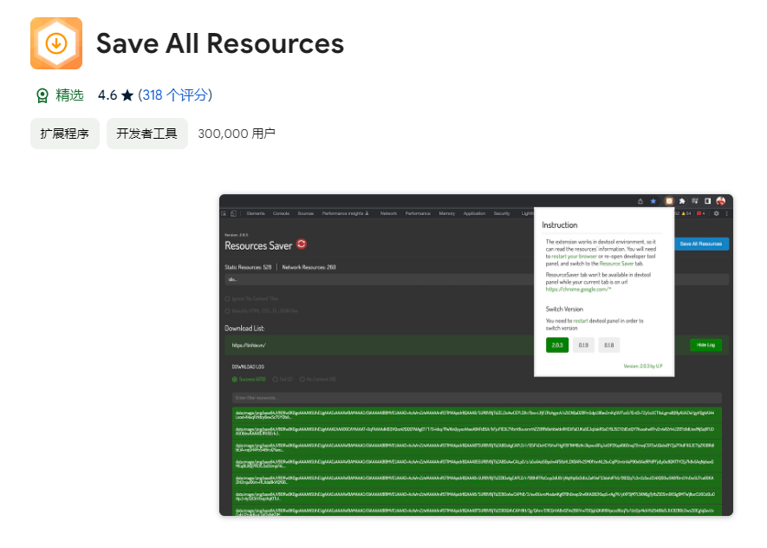The image size is (767, 548).
Task: Select the Fail radio button in Download Log
Action: pos(276,380)
